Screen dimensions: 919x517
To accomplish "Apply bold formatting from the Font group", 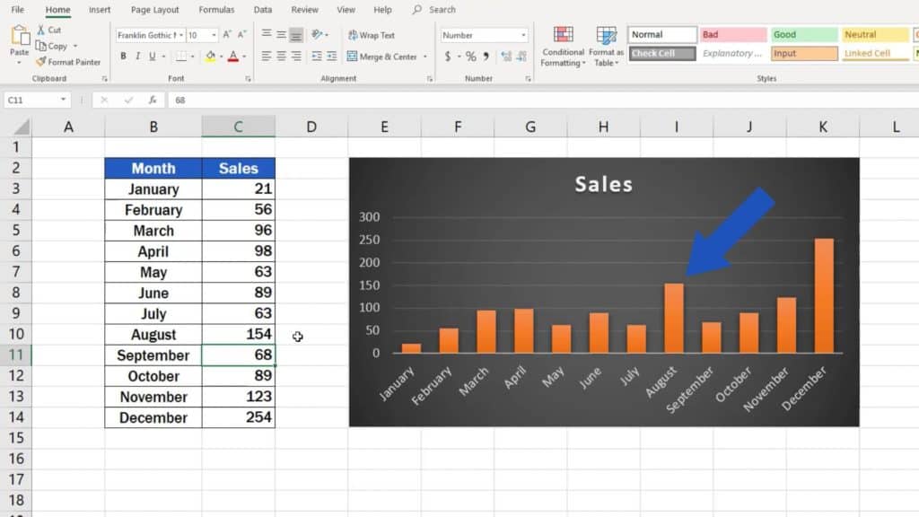I will (123, 56).
